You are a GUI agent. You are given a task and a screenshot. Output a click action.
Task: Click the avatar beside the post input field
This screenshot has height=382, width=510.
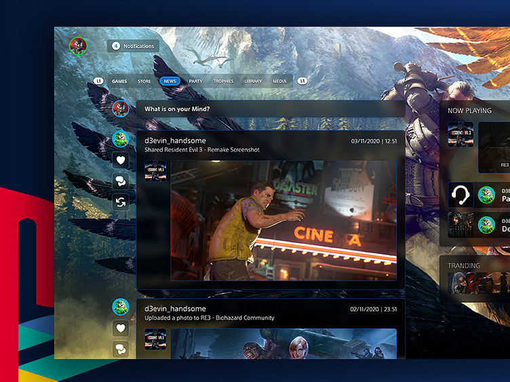click(x=121, y=109)
